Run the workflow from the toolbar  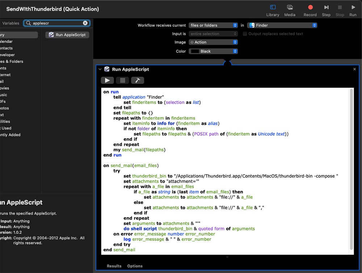[x=353, y=7]
